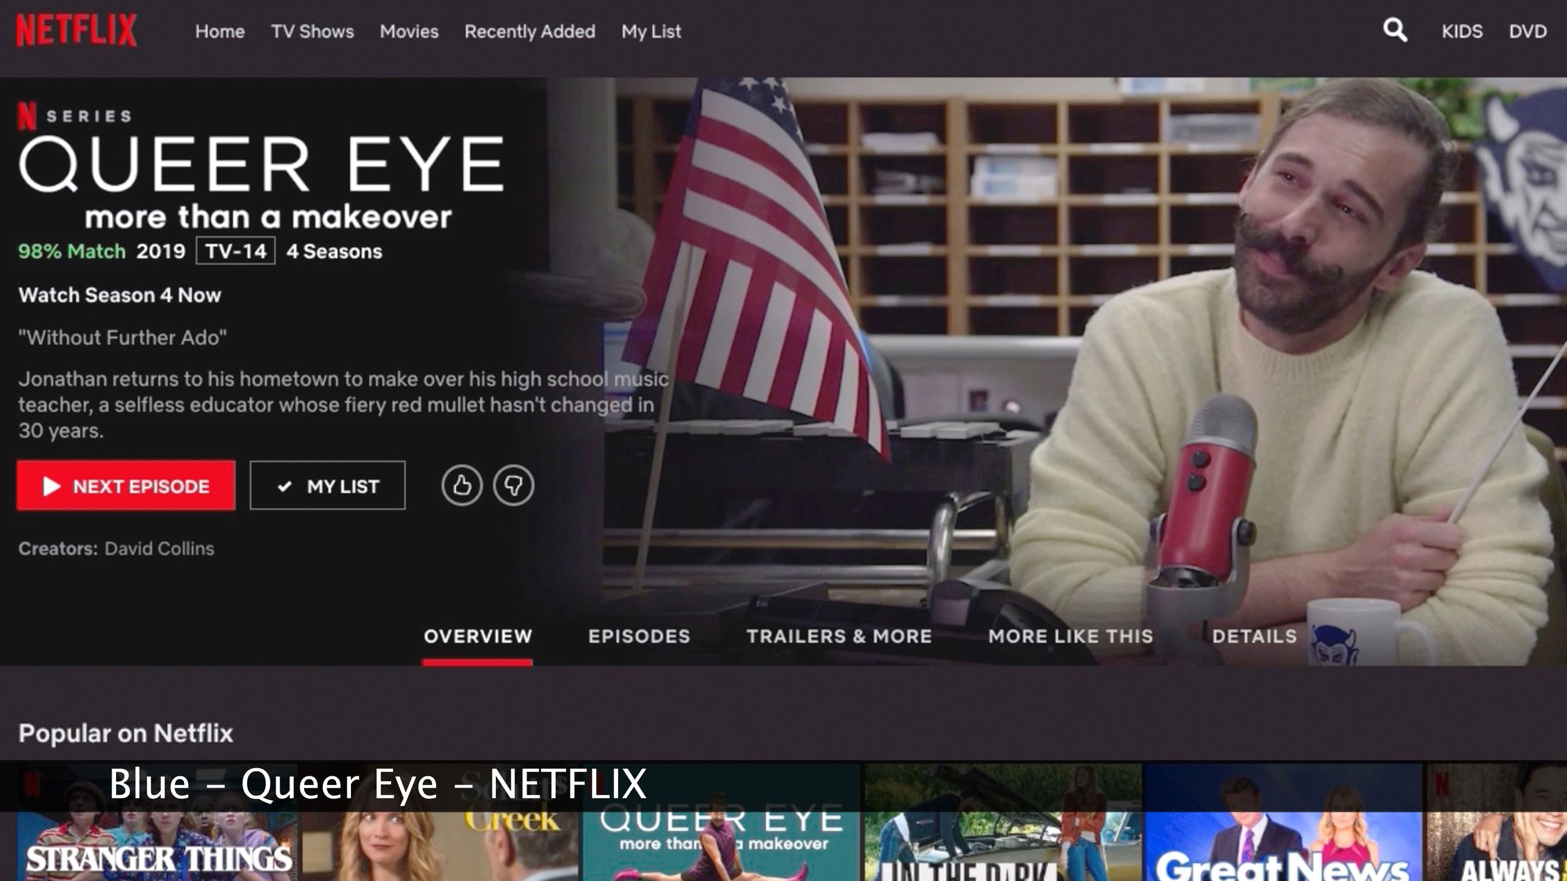
Task: Switch to KIDS profile link
Action: (x=1462, y=31)
